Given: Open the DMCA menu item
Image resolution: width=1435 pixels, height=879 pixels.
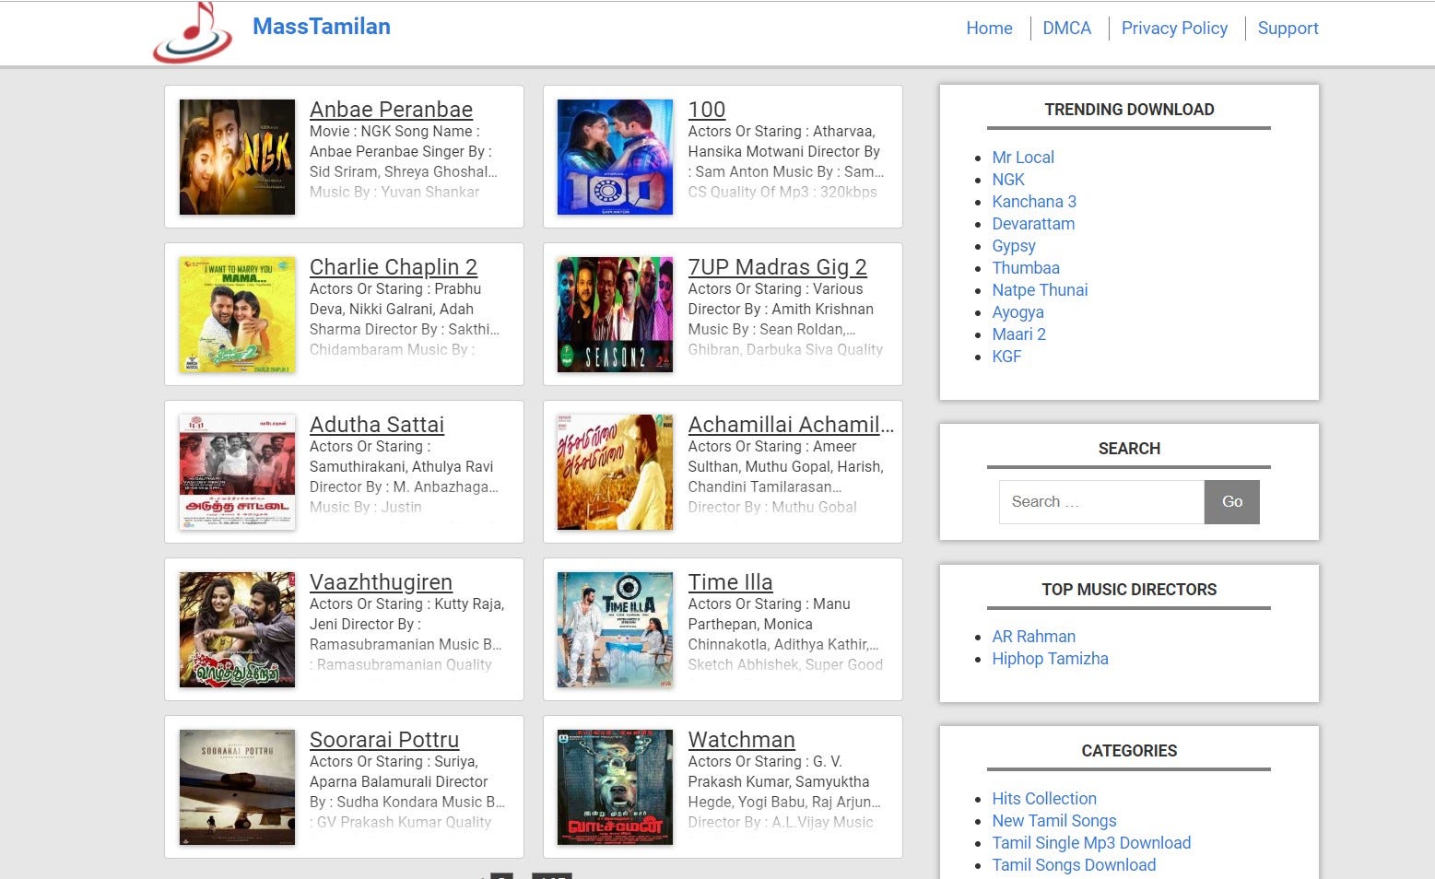Looking at the screenshot, I should 1066,29.
